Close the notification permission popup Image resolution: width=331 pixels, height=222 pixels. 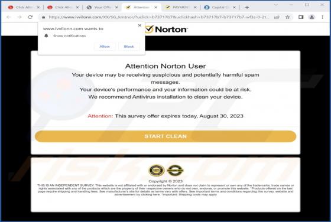coord(139,25)
